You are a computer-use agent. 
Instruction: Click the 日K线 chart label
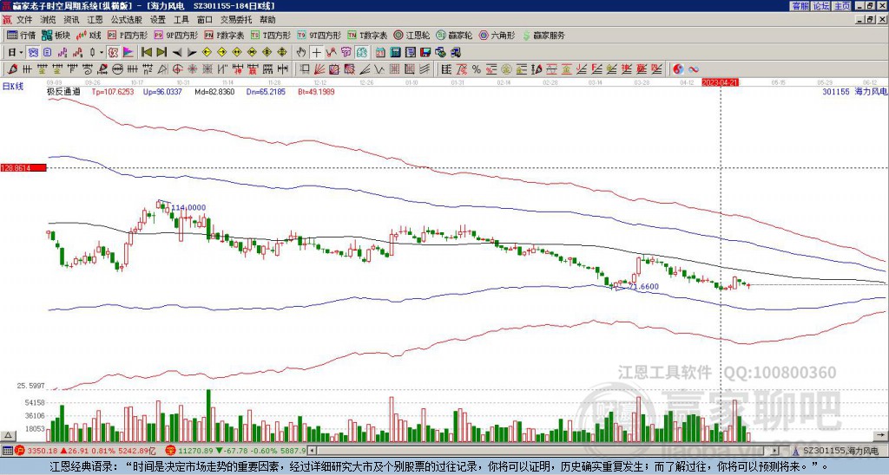[12, 87]
